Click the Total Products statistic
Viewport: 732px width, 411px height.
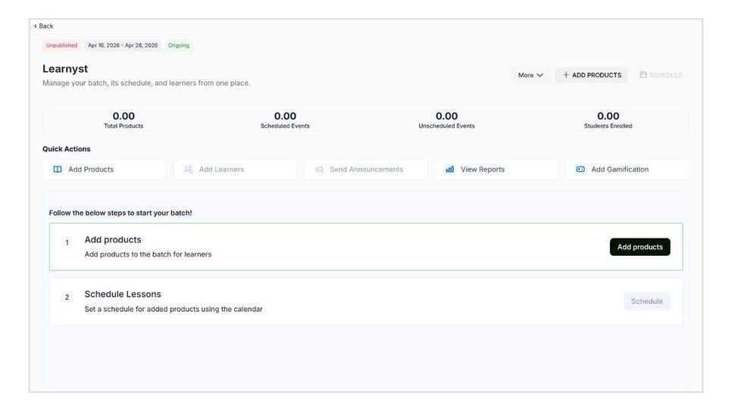tap(124, 120)
